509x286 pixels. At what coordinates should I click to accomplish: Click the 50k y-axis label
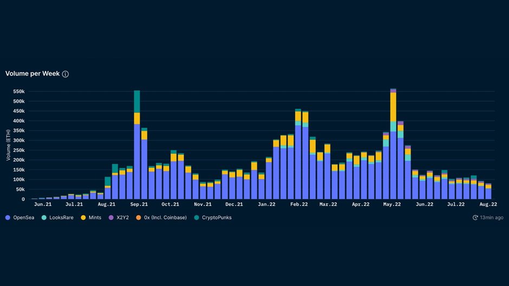[20, 189]
